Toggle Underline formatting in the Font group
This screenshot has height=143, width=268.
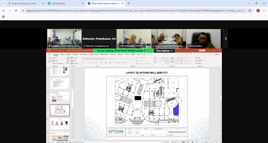point(88,63)
